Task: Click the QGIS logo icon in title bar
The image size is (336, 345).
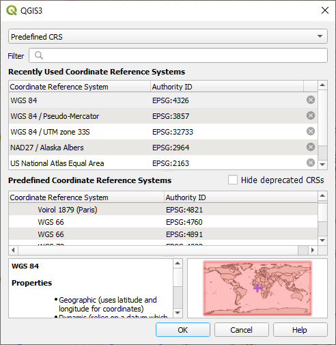Action: click(12, 10)
